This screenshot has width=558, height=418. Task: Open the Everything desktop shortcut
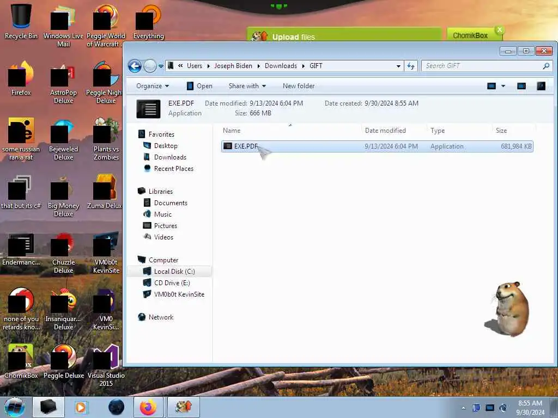(x=149, y=21)
